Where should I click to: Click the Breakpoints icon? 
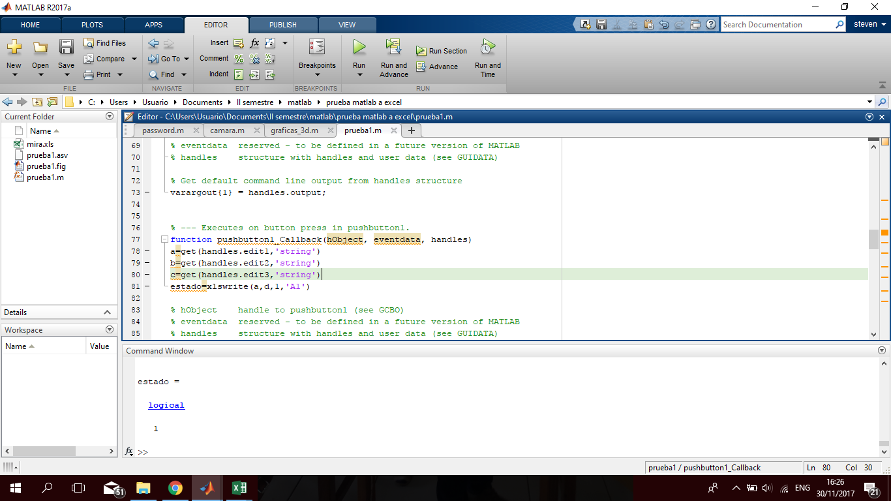coord(317,47)
